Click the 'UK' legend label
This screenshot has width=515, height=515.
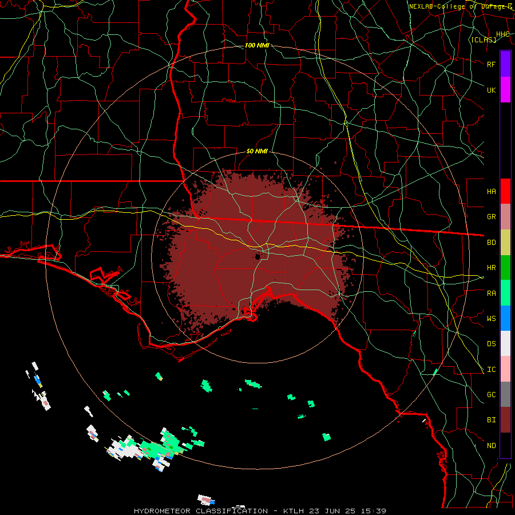[491, 90]
